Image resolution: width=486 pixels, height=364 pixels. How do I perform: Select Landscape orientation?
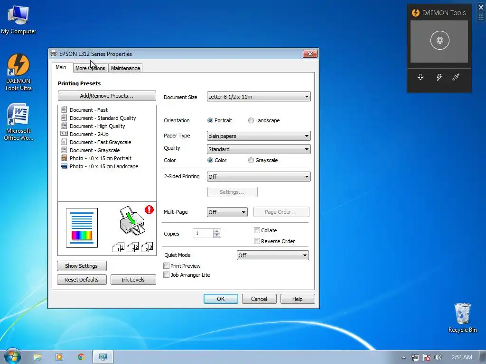click(x=251, y=120)
